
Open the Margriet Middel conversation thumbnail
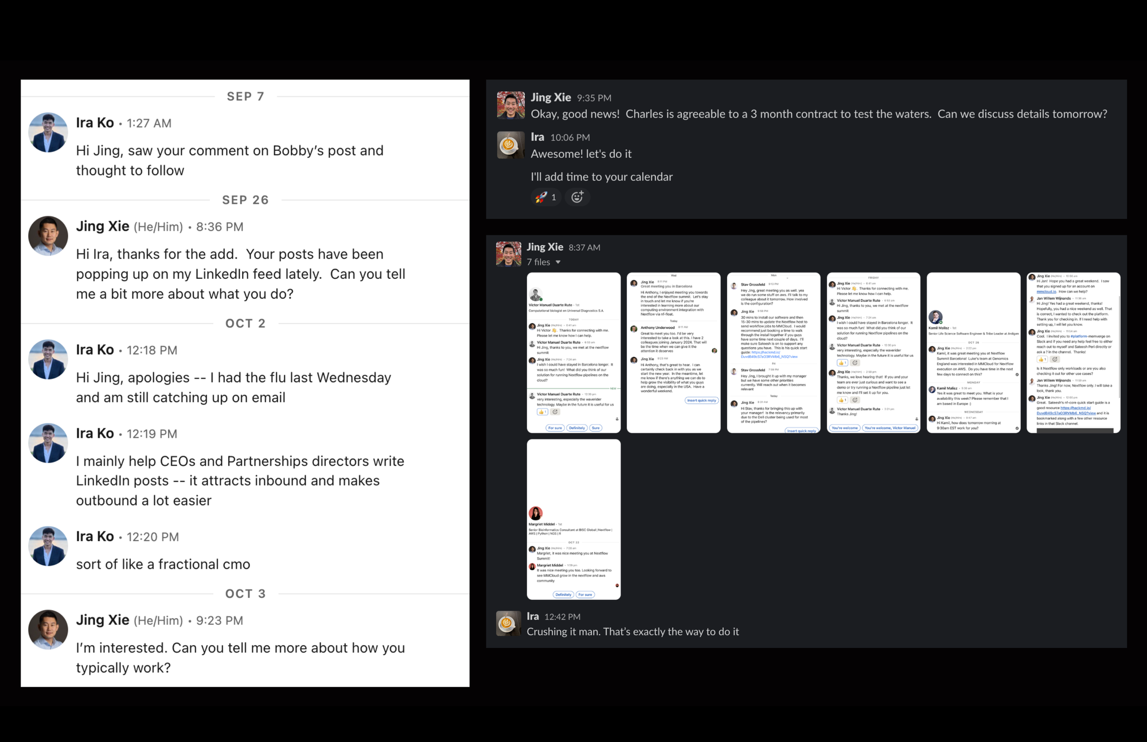pos(573,519)
